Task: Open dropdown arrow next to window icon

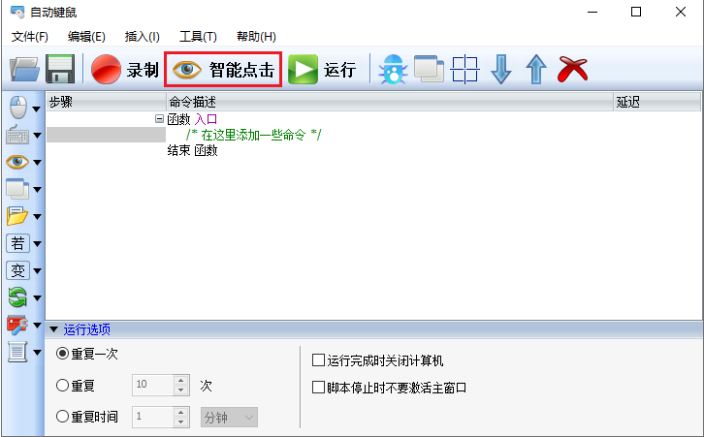Action: coord(37,190)
